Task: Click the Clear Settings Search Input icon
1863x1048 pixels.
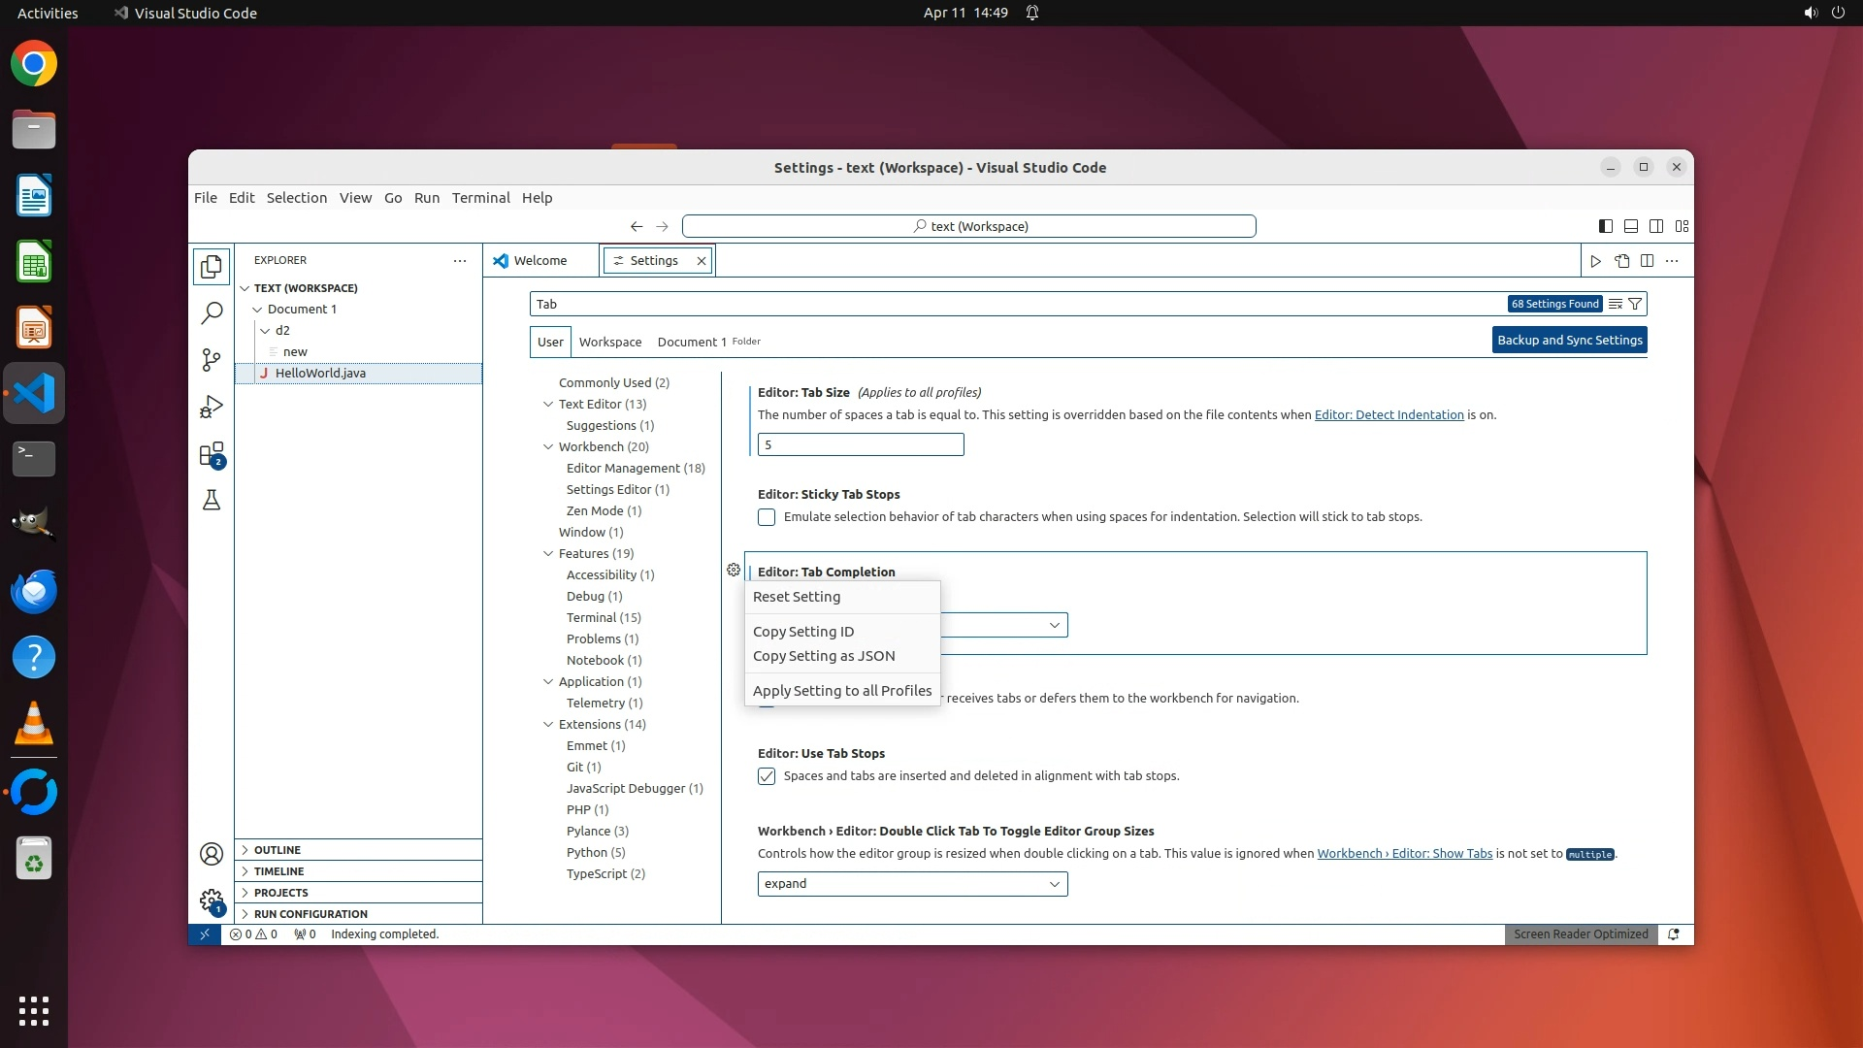Action: (1615, 304)
